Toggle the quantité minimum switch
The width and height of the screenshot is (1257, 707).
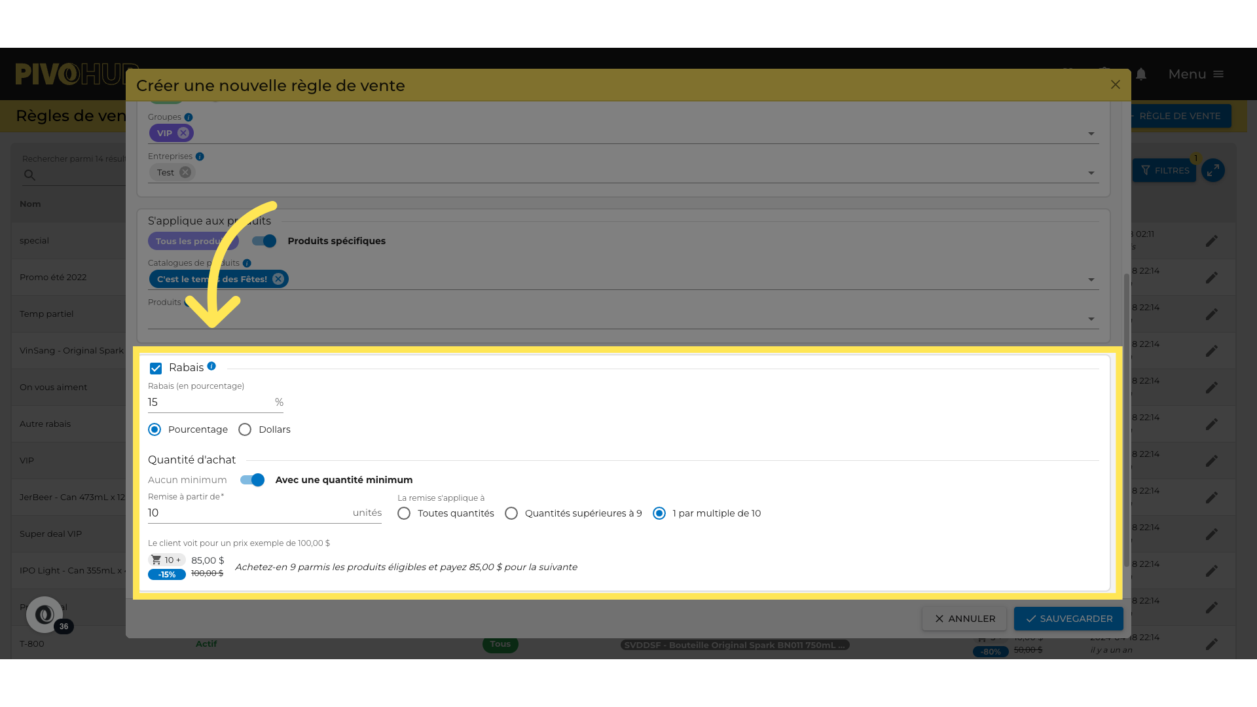(x=252, y=480)
